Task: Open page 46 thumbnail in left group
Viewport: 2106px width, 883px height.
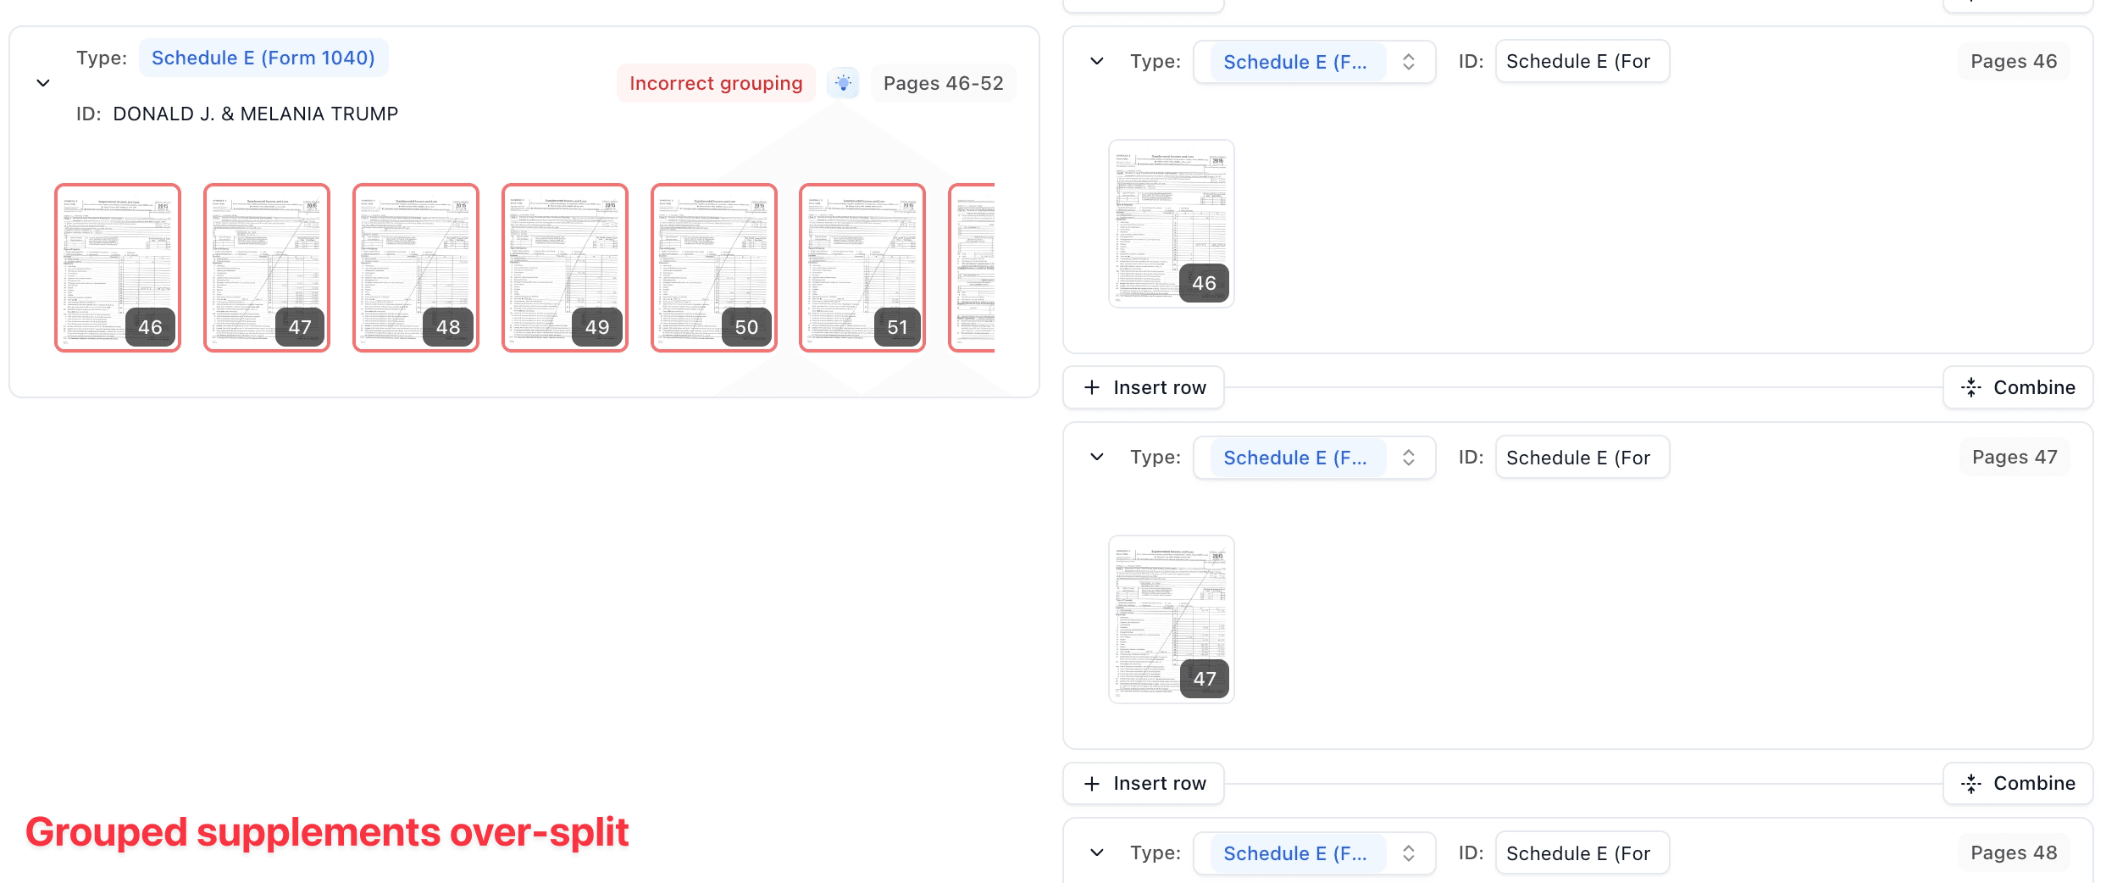Action: 118,268
